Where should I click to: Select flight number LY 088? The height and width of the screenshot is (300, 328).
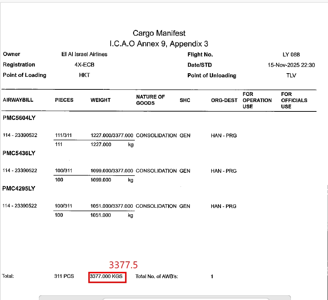291,55
